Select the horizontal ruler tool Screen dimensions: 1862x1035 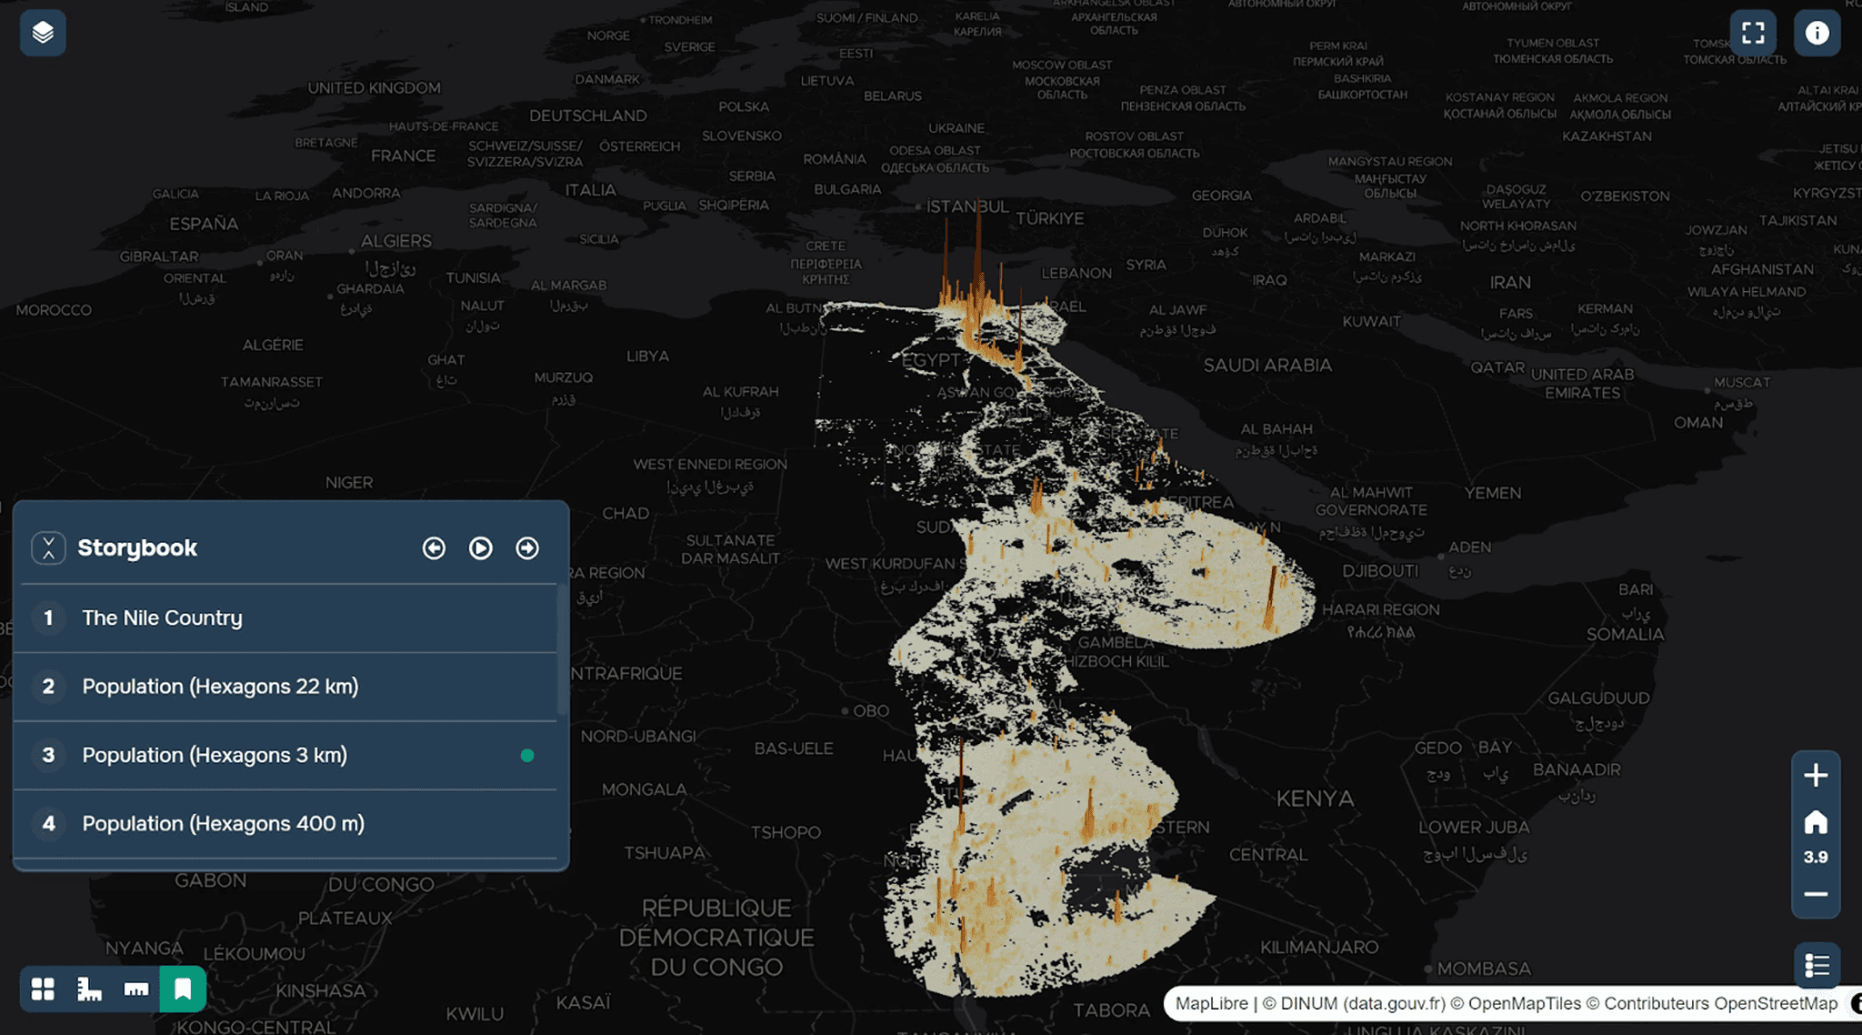tap(136, 989)
